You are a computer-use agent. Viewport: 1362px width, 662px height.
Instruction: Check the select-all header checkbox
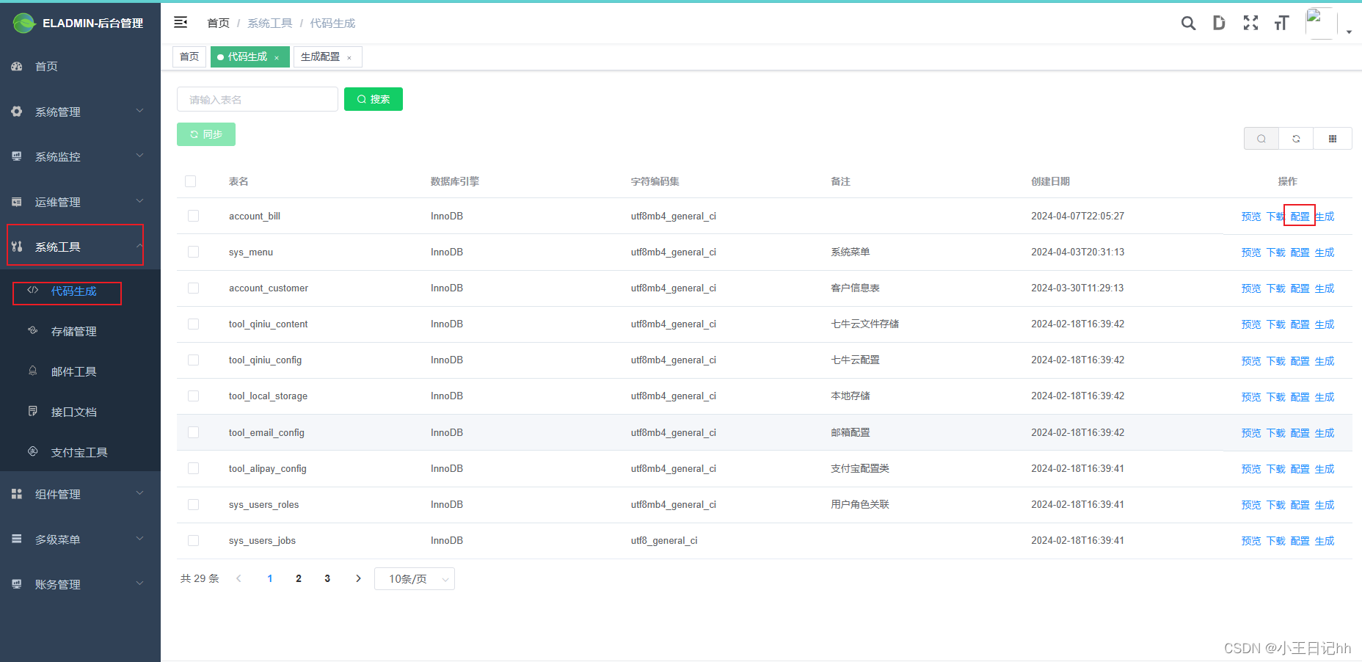191,181
